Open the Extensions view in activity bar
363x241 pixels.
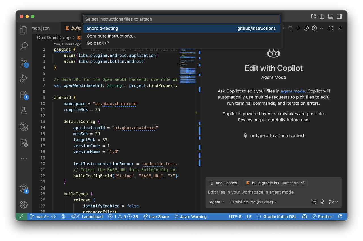pyautogui.click(x=24, y=95)
